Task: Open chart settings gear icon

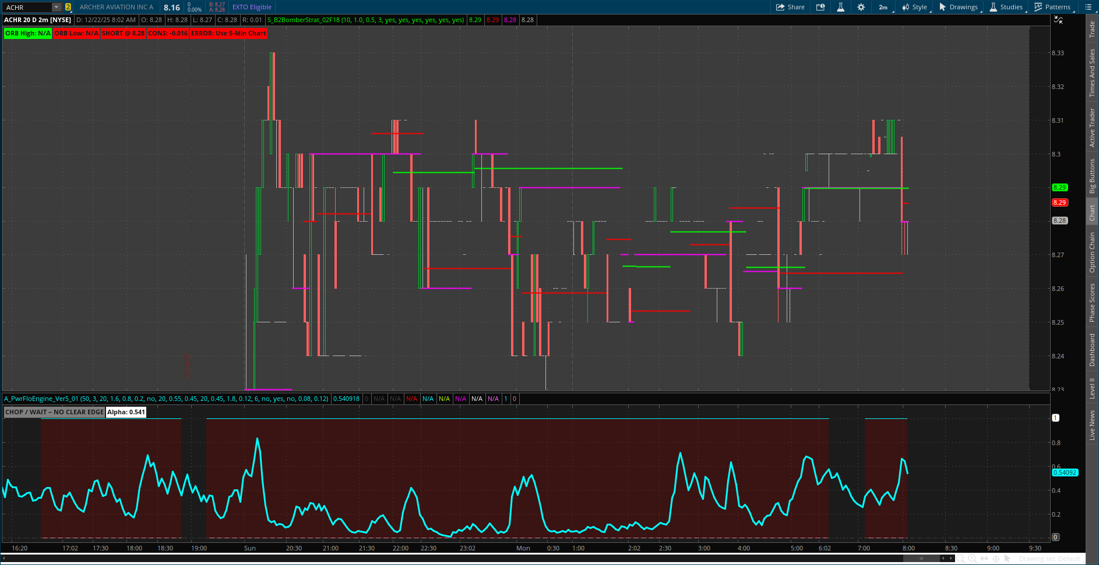Action: coord(861,7)
